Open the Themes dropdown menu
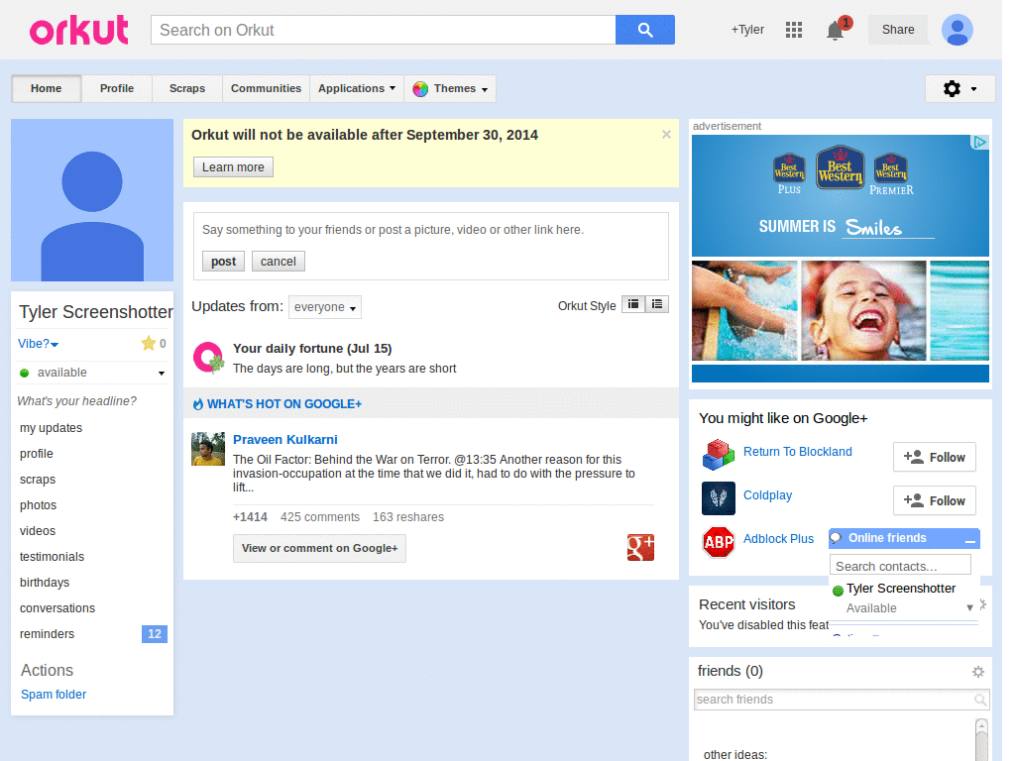Image resolution: width=1015 pixels, height=761 pixels. pos(451,88)
